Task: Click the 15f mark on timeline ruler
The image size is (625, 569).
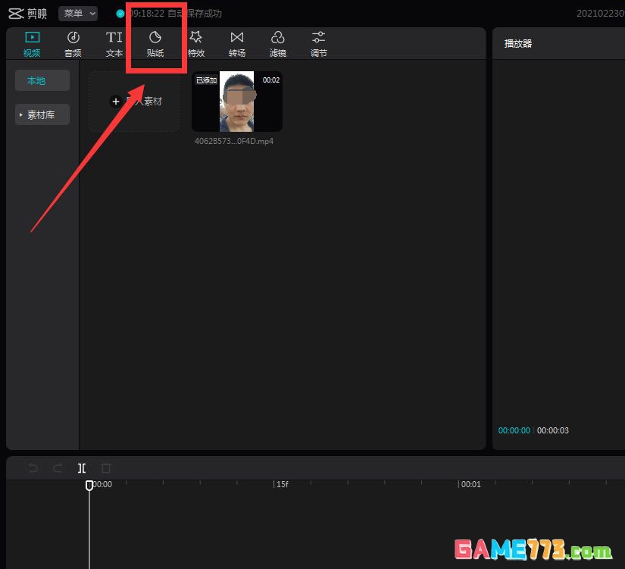Action: coord(281,484)
